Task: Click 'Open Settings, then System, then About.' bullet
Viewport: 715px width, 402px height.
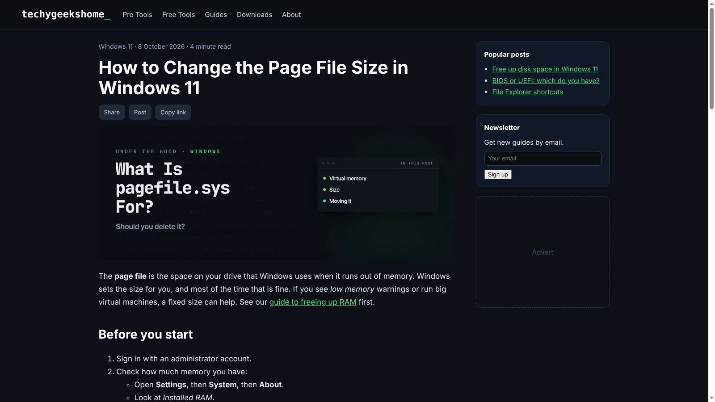Action: tap(209, 385)
